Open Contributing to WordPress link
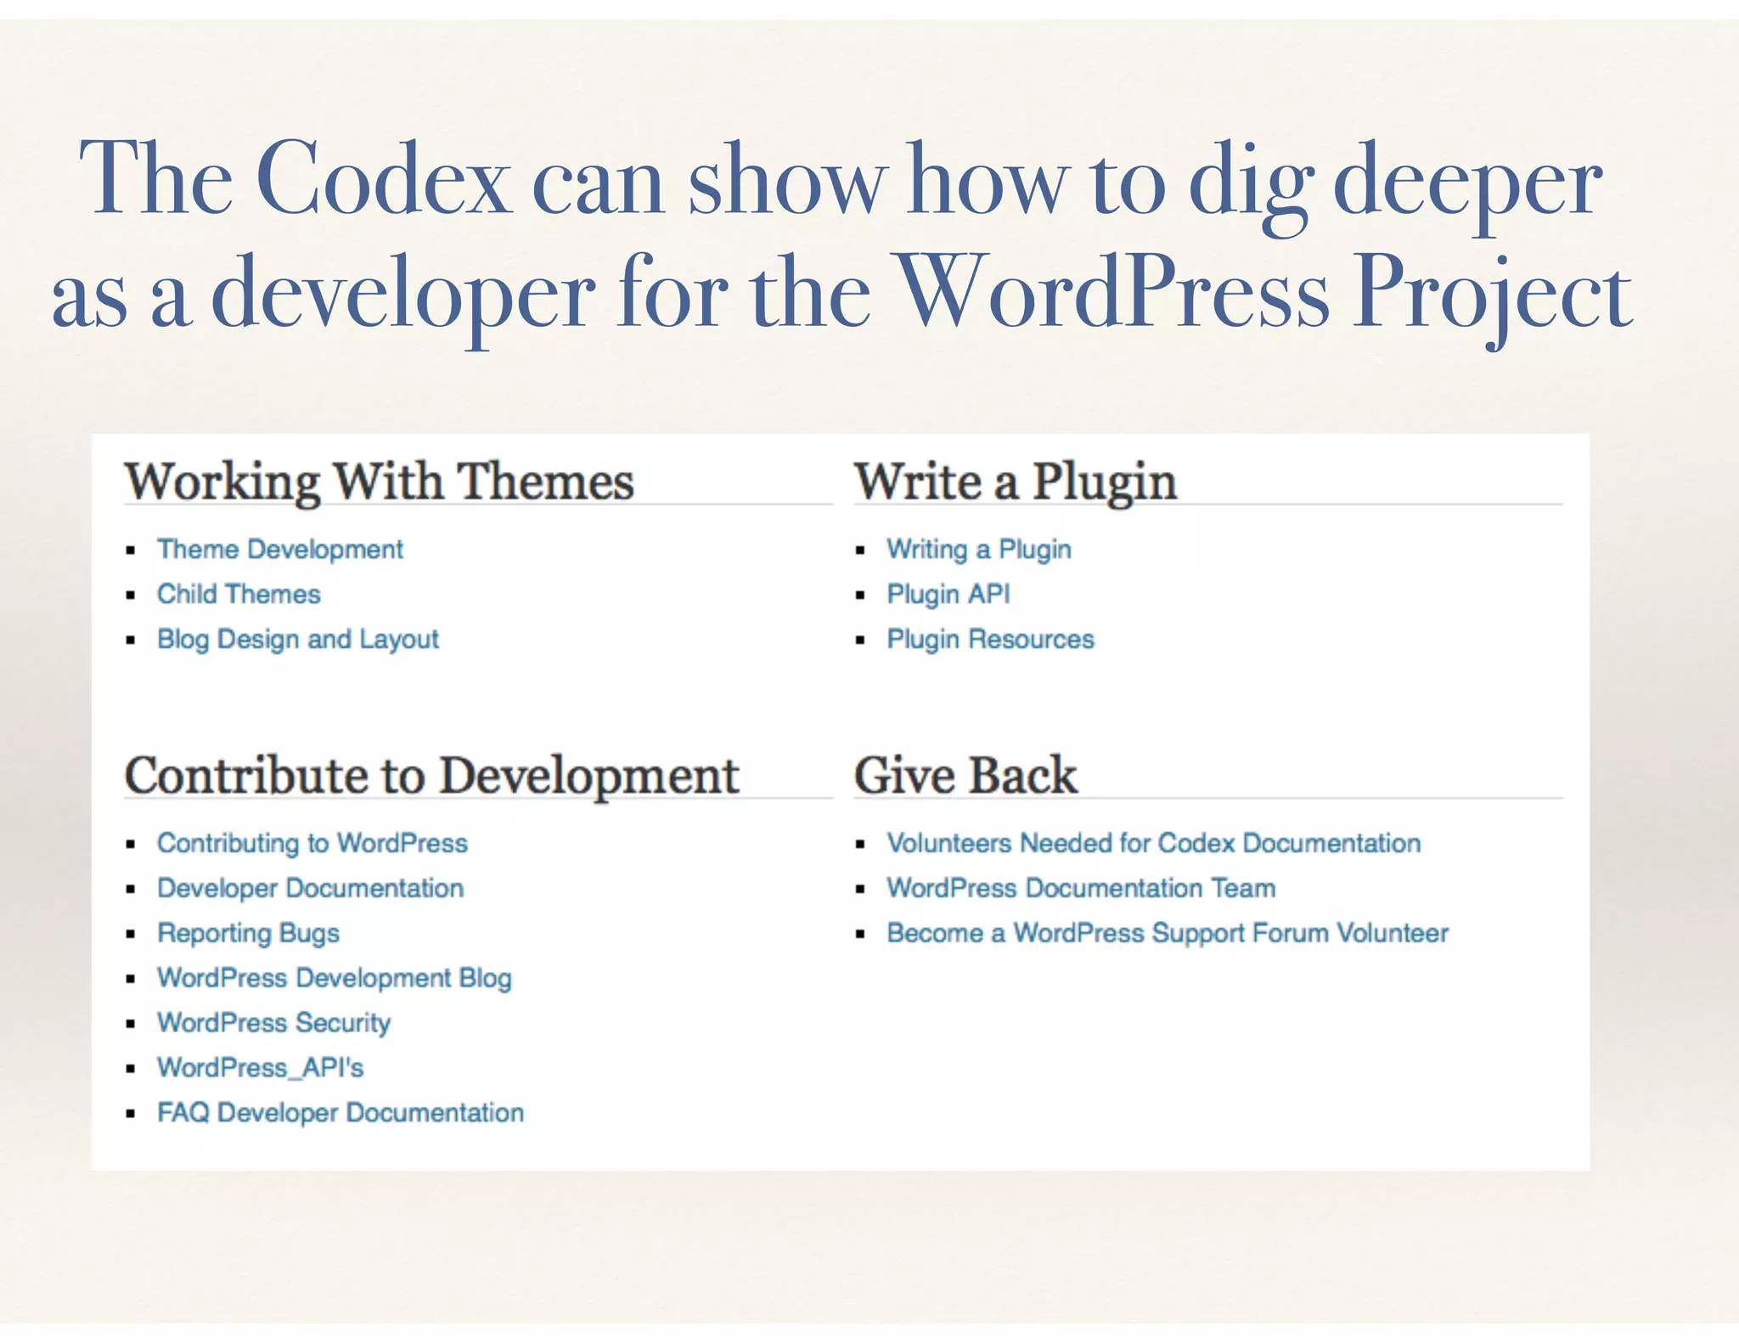The height and width of the screenshot is (1343, 1739). [x=312, y=843]
